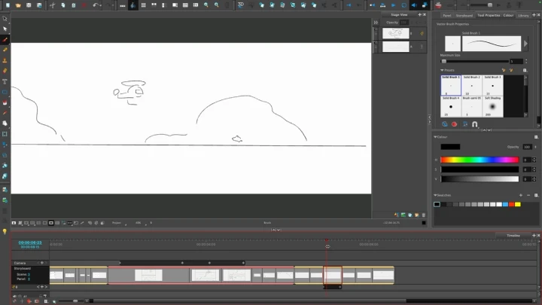Select the Solid Brush 1 preset

click(451, 85)
